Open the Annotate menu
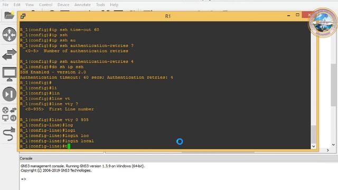The width and height of the screenshot is (338, 190). click(82, 5)
